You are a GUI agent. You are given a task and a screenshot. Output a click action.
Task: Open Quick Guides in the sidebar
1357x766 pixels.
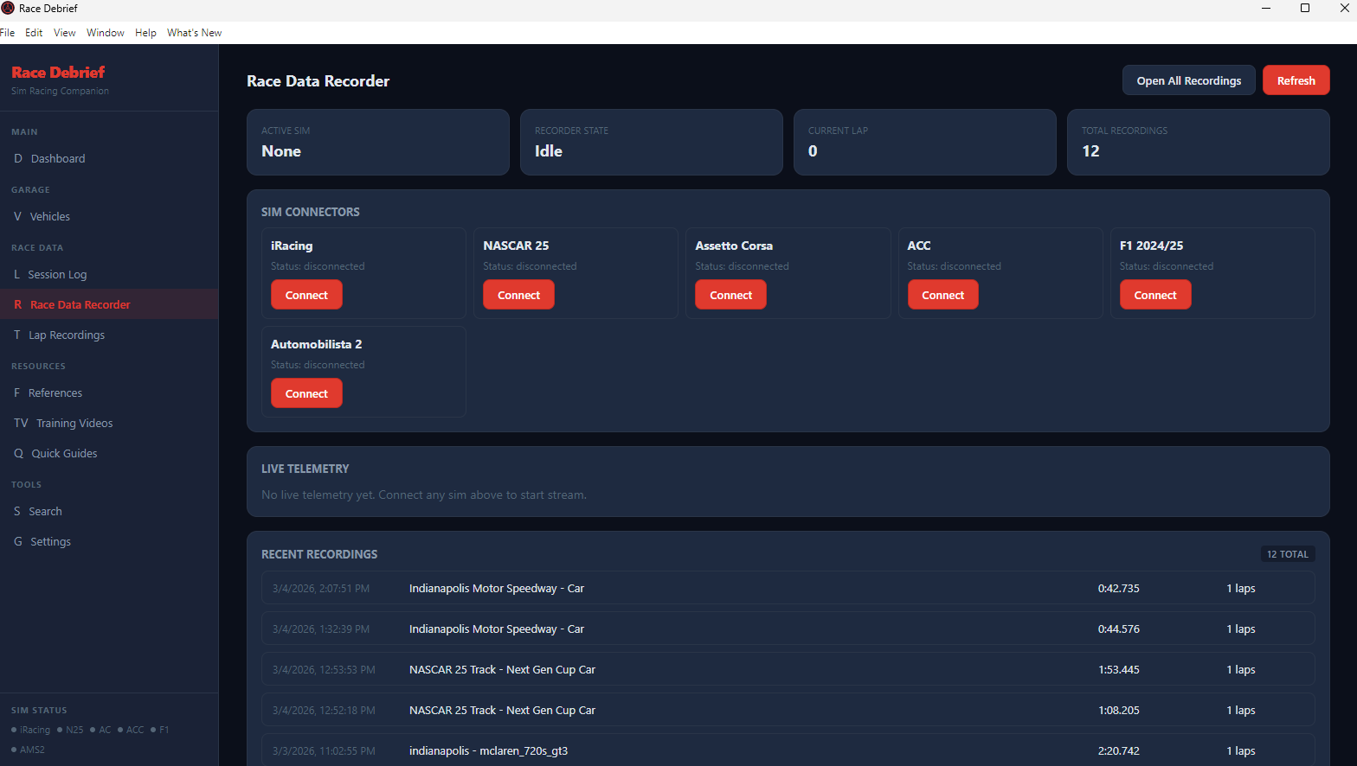click(109, 453)
